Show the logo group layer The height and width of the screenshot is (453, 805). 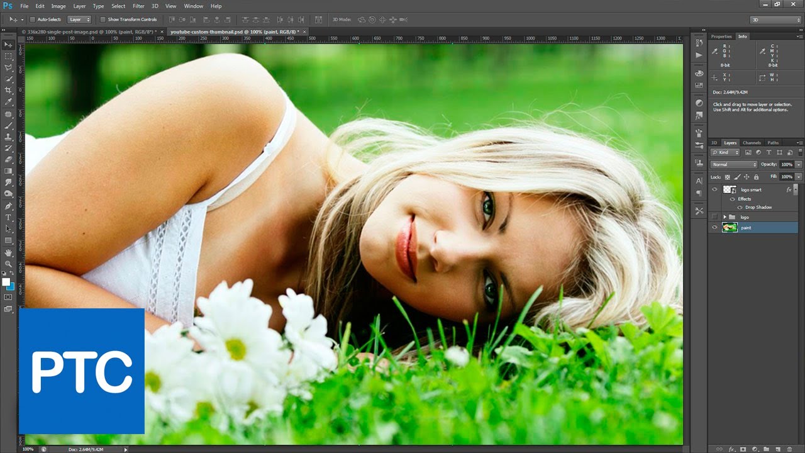point(714,217)
